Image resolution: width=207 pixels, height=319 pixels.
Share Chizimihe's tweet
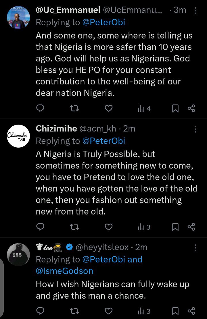[191, 227]
